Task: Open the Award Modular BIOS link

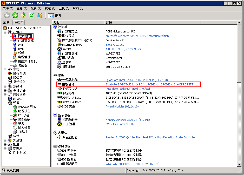Action: click(122, 106)
